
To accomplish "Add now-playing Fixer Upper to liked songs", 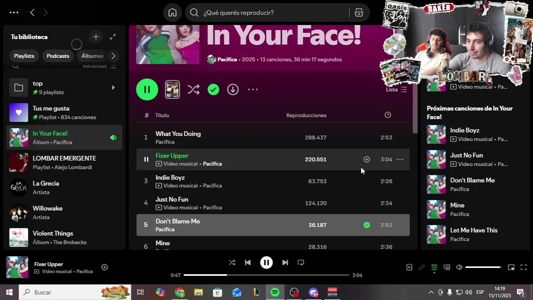I will coord(105,267).
